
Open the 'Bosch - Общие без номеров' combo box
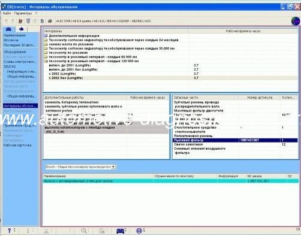(x=80, y=167)
